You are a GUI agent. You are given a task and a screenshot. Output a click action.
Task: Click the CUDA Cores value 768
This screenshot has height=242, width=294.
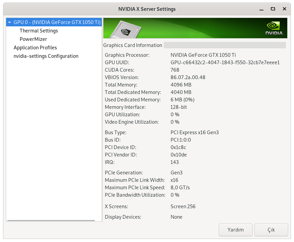coord(175,70)
